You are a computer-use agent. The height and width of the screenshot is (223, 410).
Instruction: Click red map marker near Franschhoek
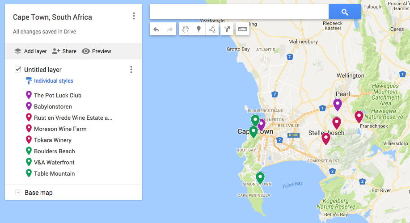point(359,117)
